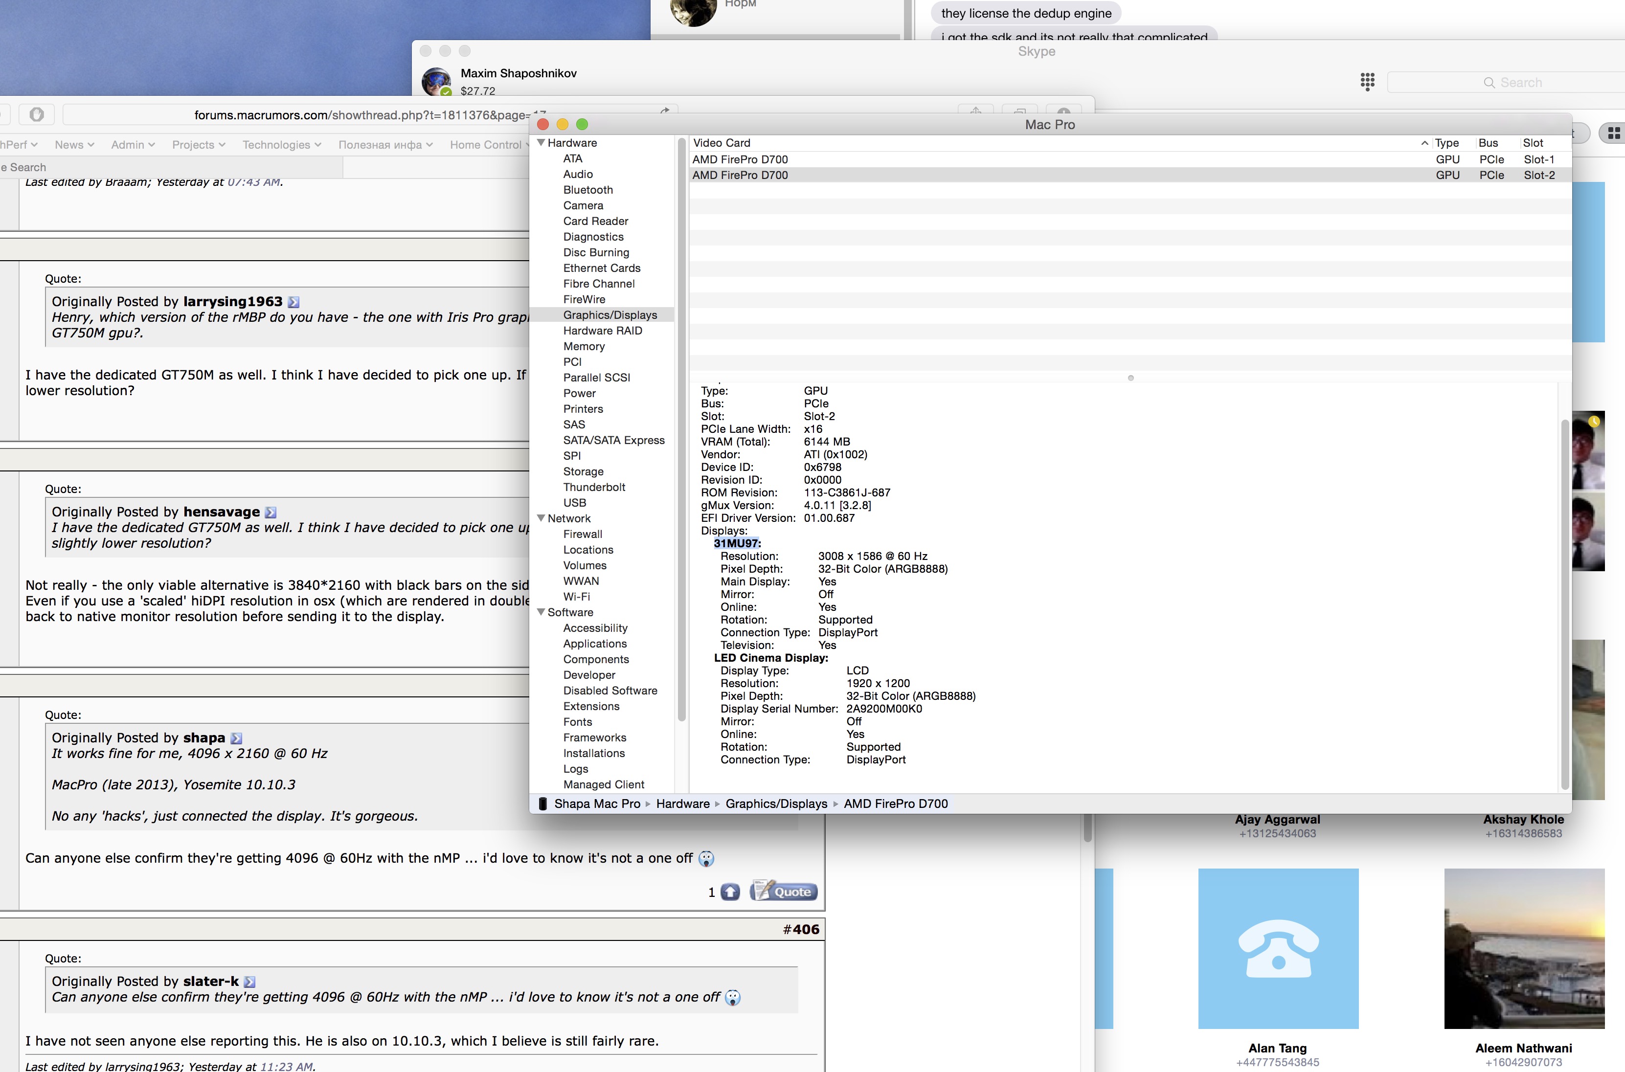Screen dimensions: 1625x1072
Task: View hensavage's original post arrow icon
Action: tap(271, 513)
